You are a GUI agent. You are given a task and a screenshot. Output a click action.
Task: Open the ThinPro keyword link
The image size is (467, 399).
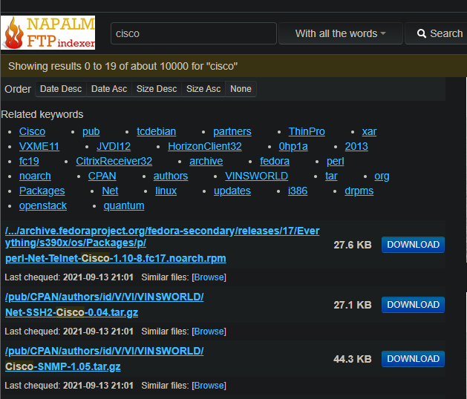[x=307, y=131]
